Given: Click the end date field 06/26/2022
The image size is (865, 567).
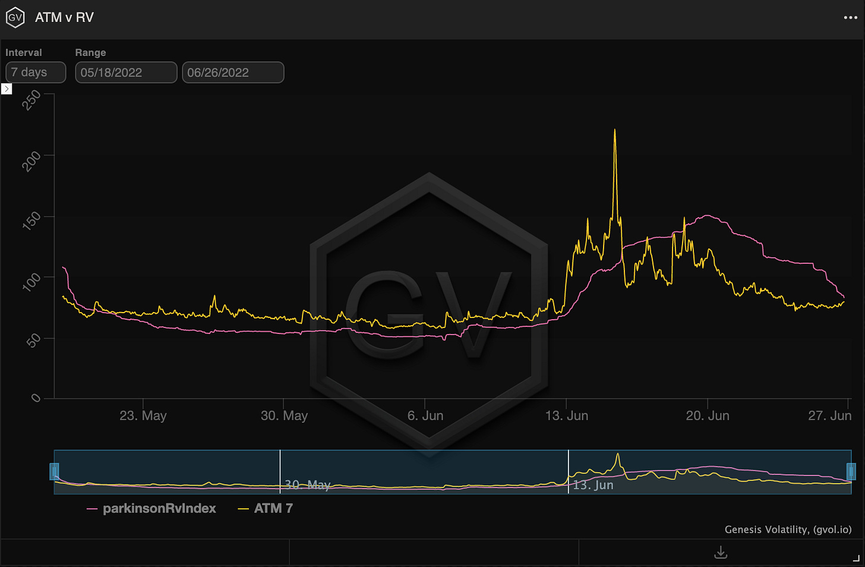Looking at the screenshot, I should click(233, 73).
